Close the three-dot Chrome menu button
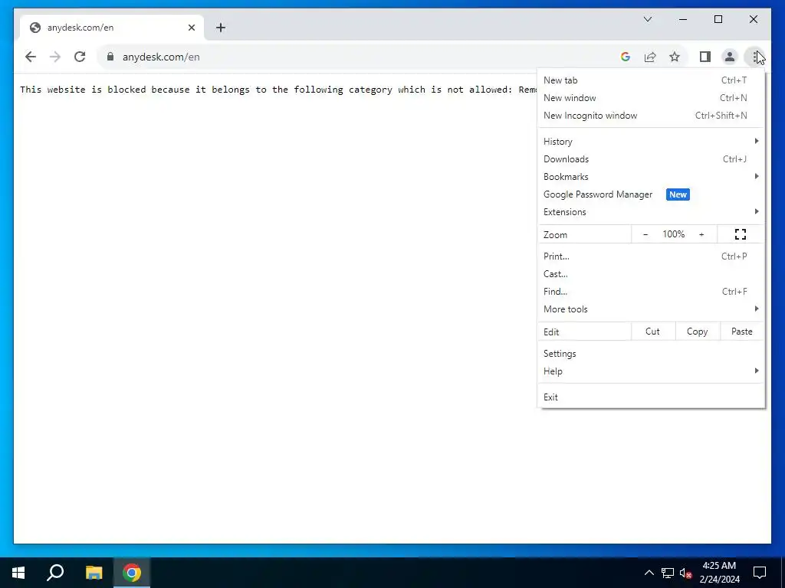Viewport: 785px width, 588px height. [754, 57]
